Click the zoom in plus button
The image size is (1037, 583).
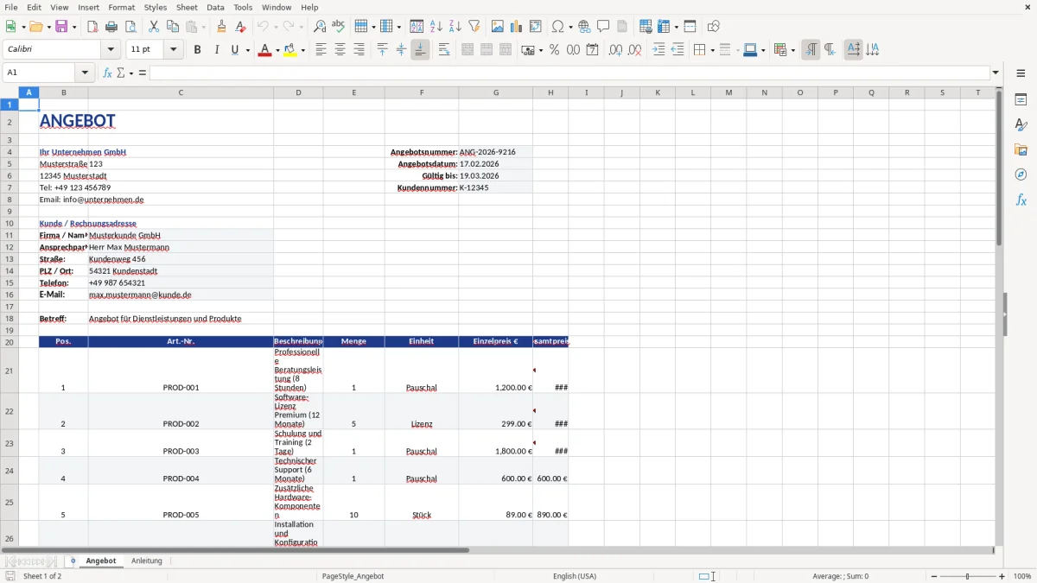click(x=1002, y=576)
